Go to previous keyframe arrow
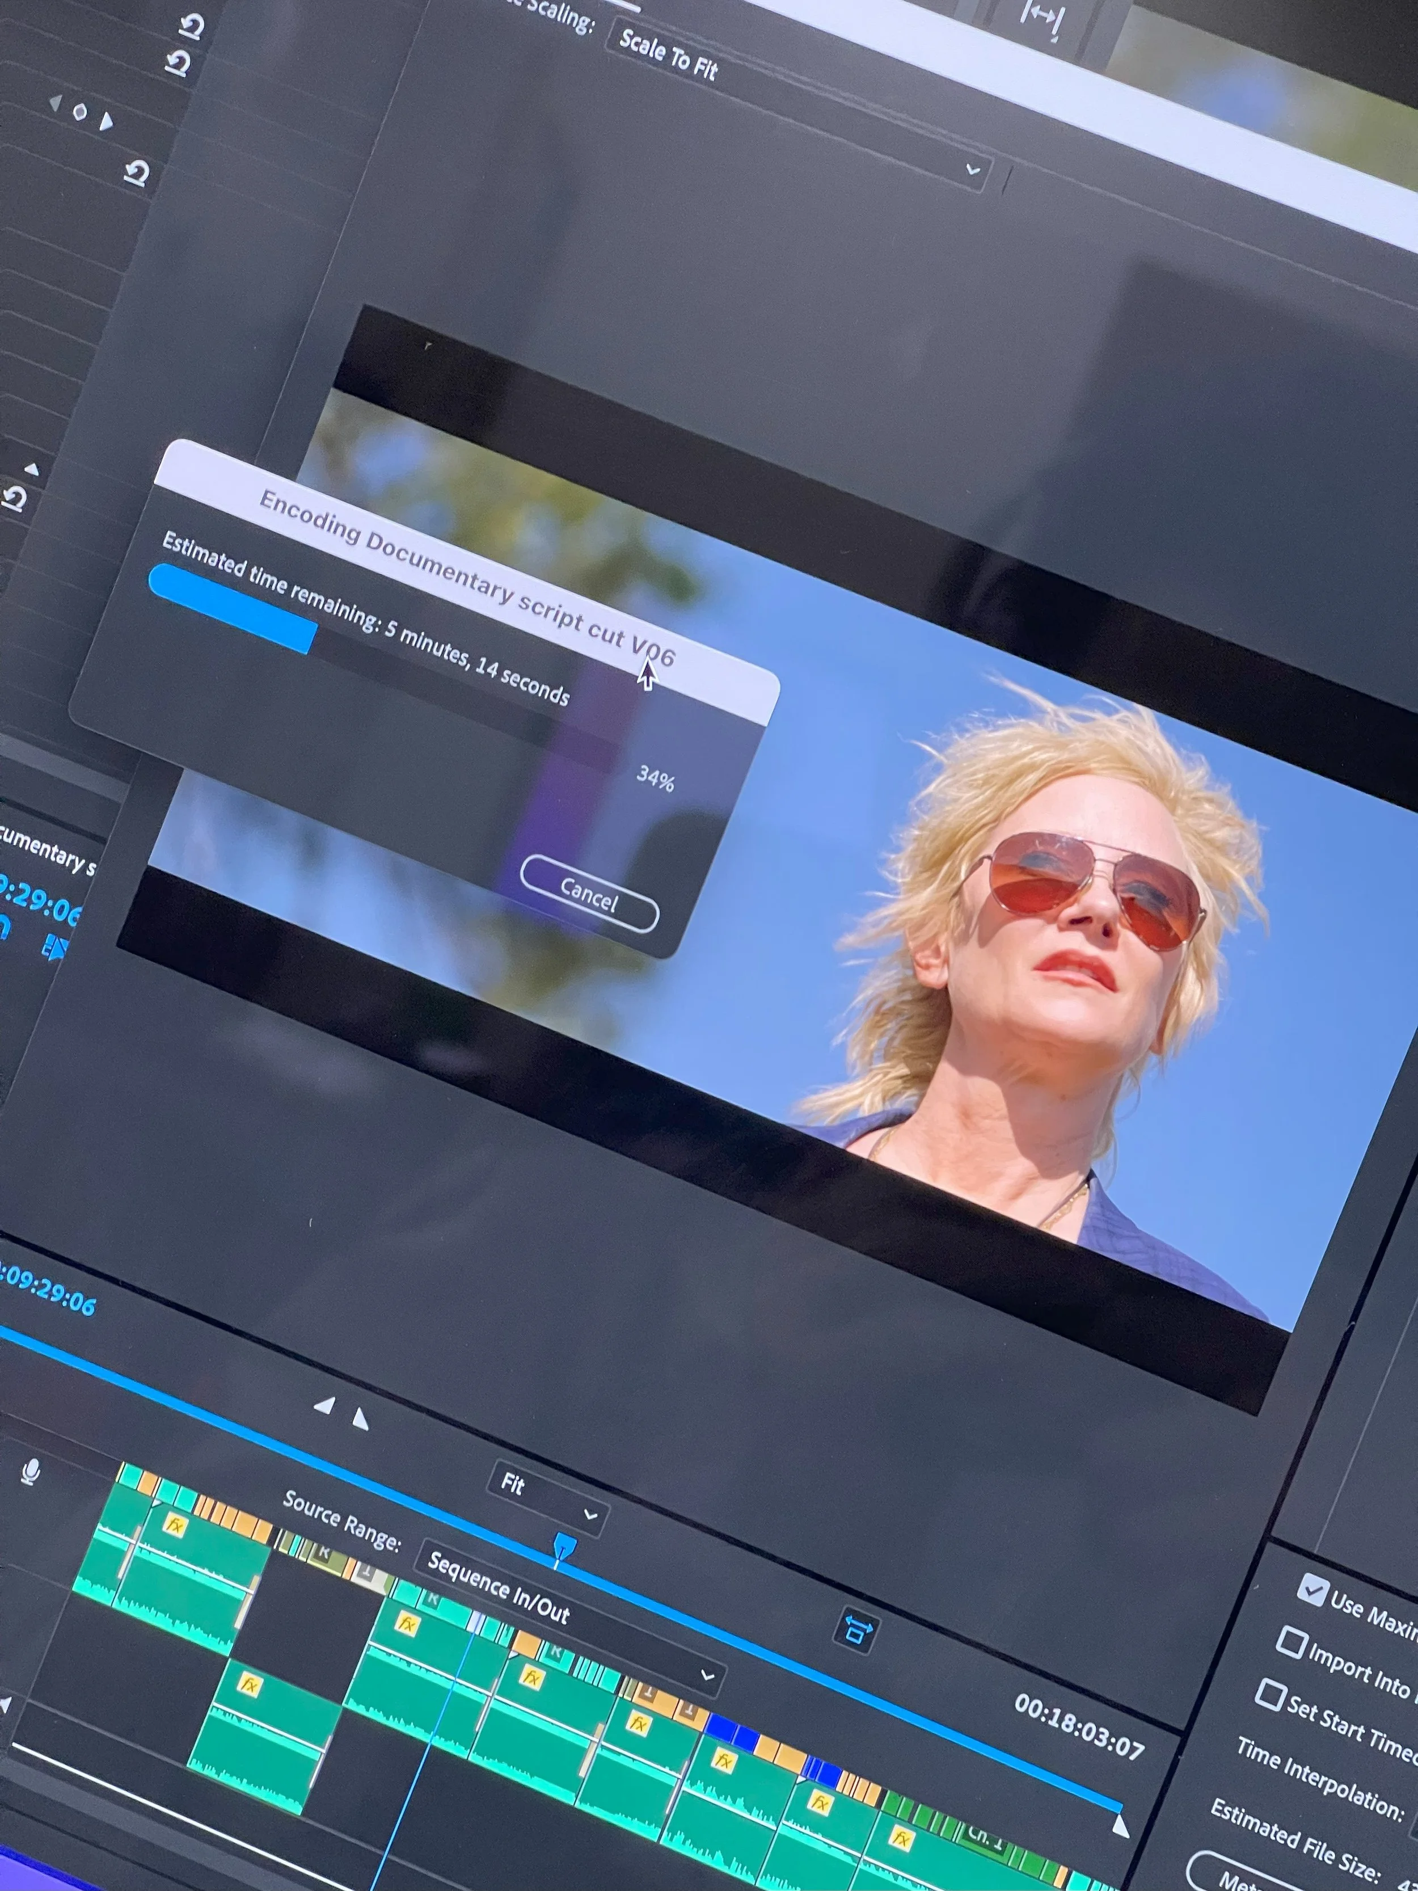1418x1891 pixels. (x=56, y=103)
